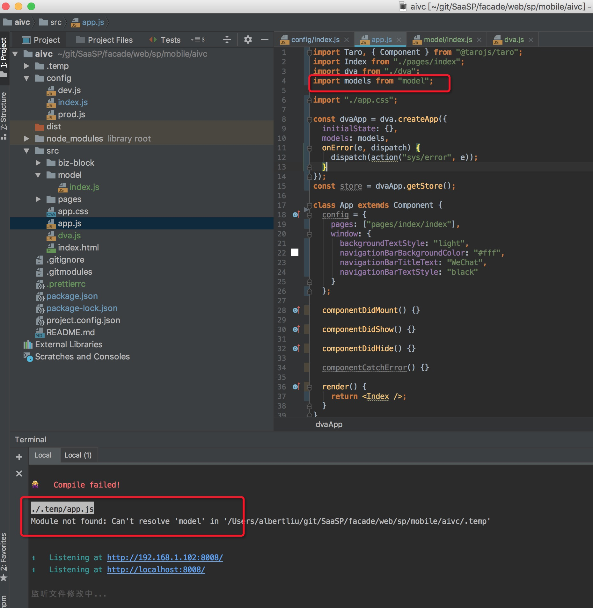The image size is (593, 608).
Task: Fold the onError method at line 11
Action: pyautogui.click(x=309, y=148)
